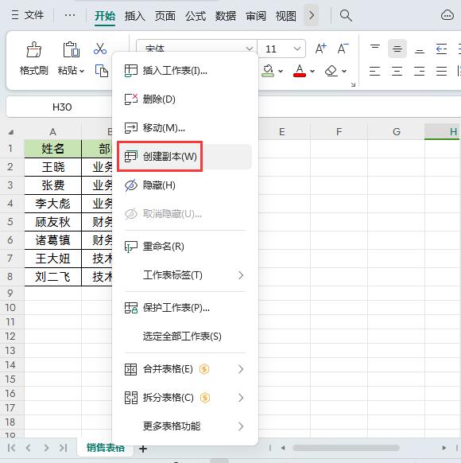
Task: Center text horizontally icon
Action: coord(397,71)
